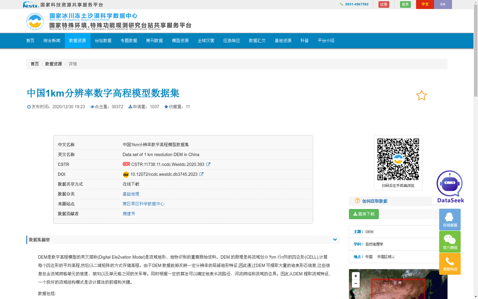Viewport: 478px width, 299px height.
Task: Click the map thumbnail showing 亚洲
Action: pos(398,284)
